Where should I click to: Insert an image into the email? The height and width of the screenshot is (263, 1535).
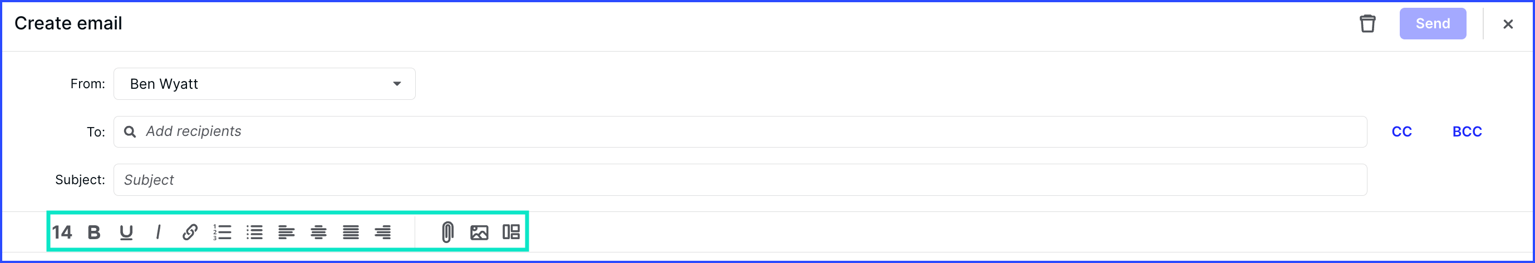tap(479, 232)
